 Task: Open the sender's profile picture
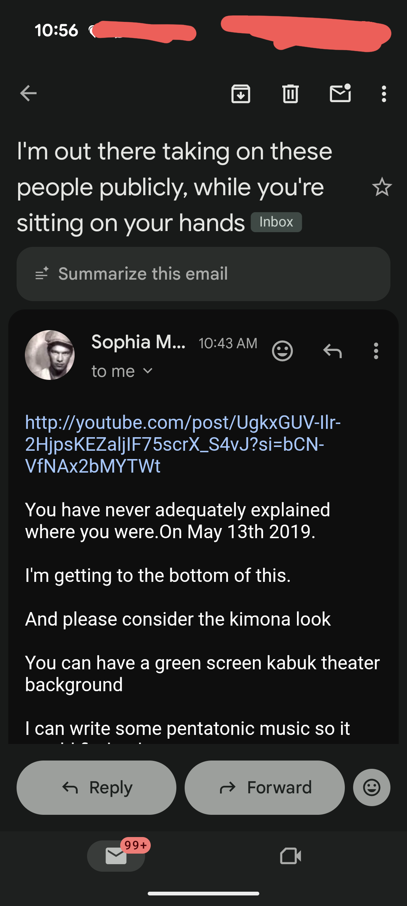50,355
